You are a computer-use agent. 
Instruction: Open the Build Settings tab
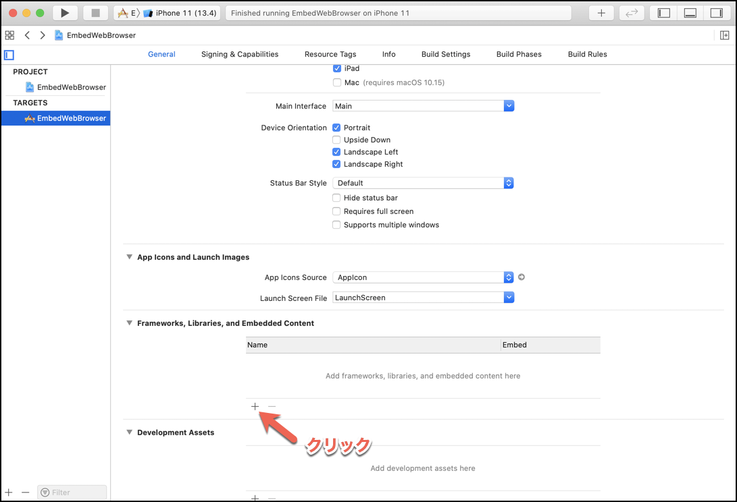pyautogui.click(x=446, y=55)
